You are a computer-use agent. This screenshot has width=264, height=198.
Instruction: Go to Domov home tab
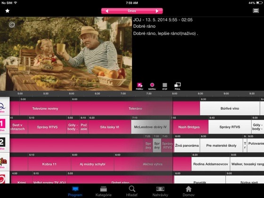click(189, 191)
